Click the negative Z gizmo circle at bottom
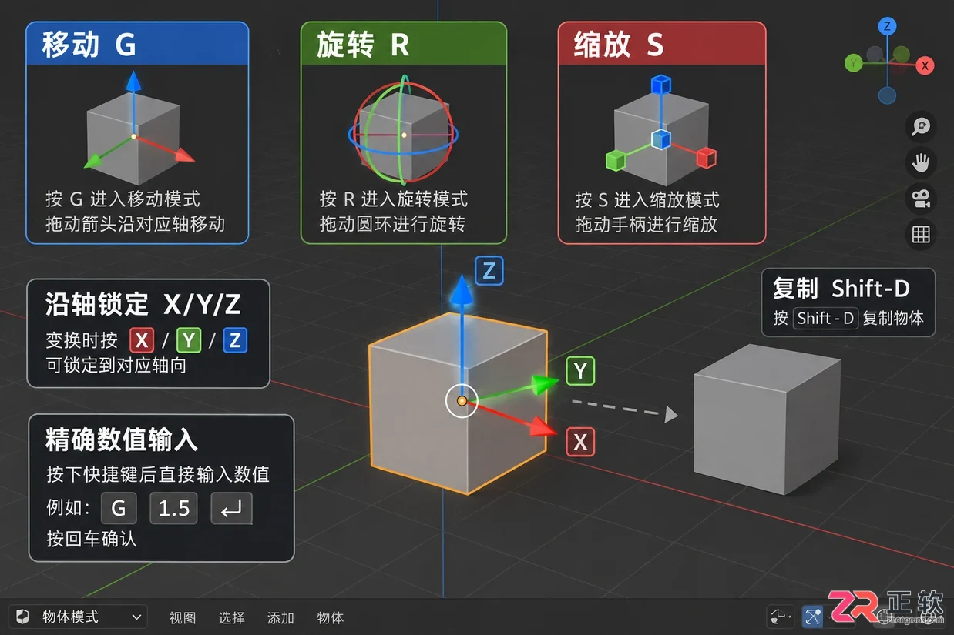Screen dimensions: 954x635 tap(887, 96)
